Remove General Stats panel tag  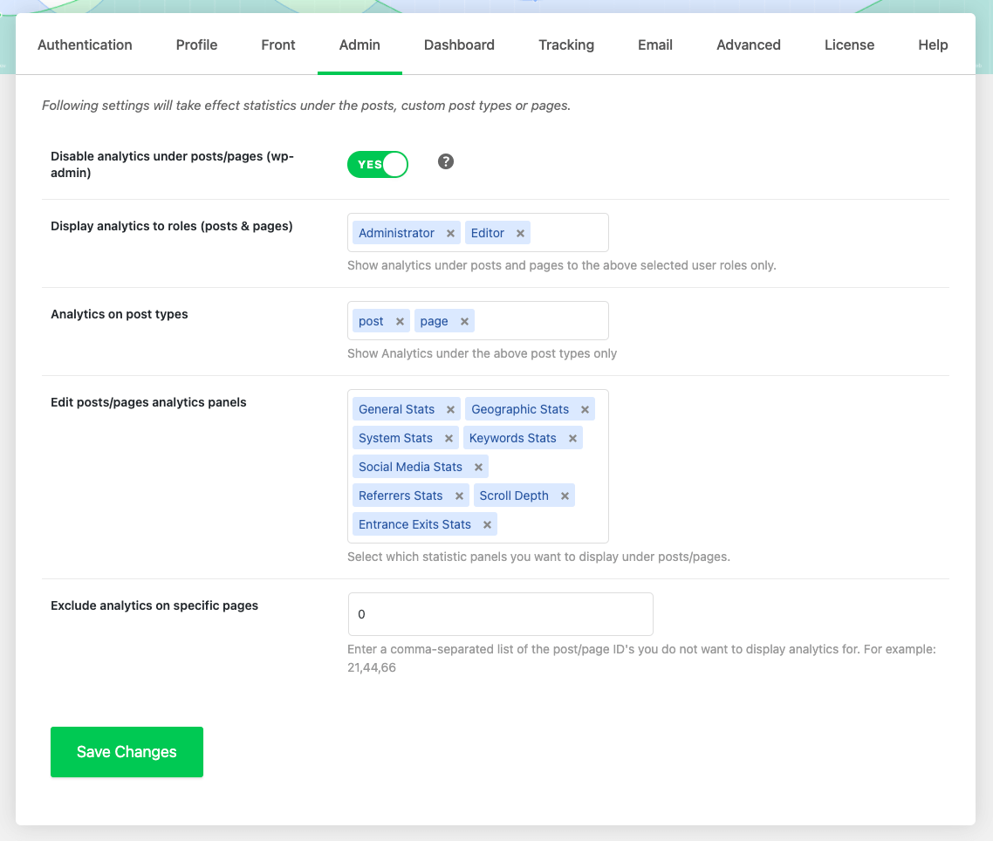click(450, 410)
